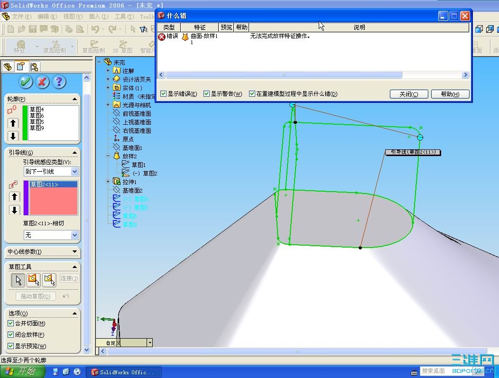Open the 工具 menu
This screenshot has width=499, height=378.
[124, 16]
